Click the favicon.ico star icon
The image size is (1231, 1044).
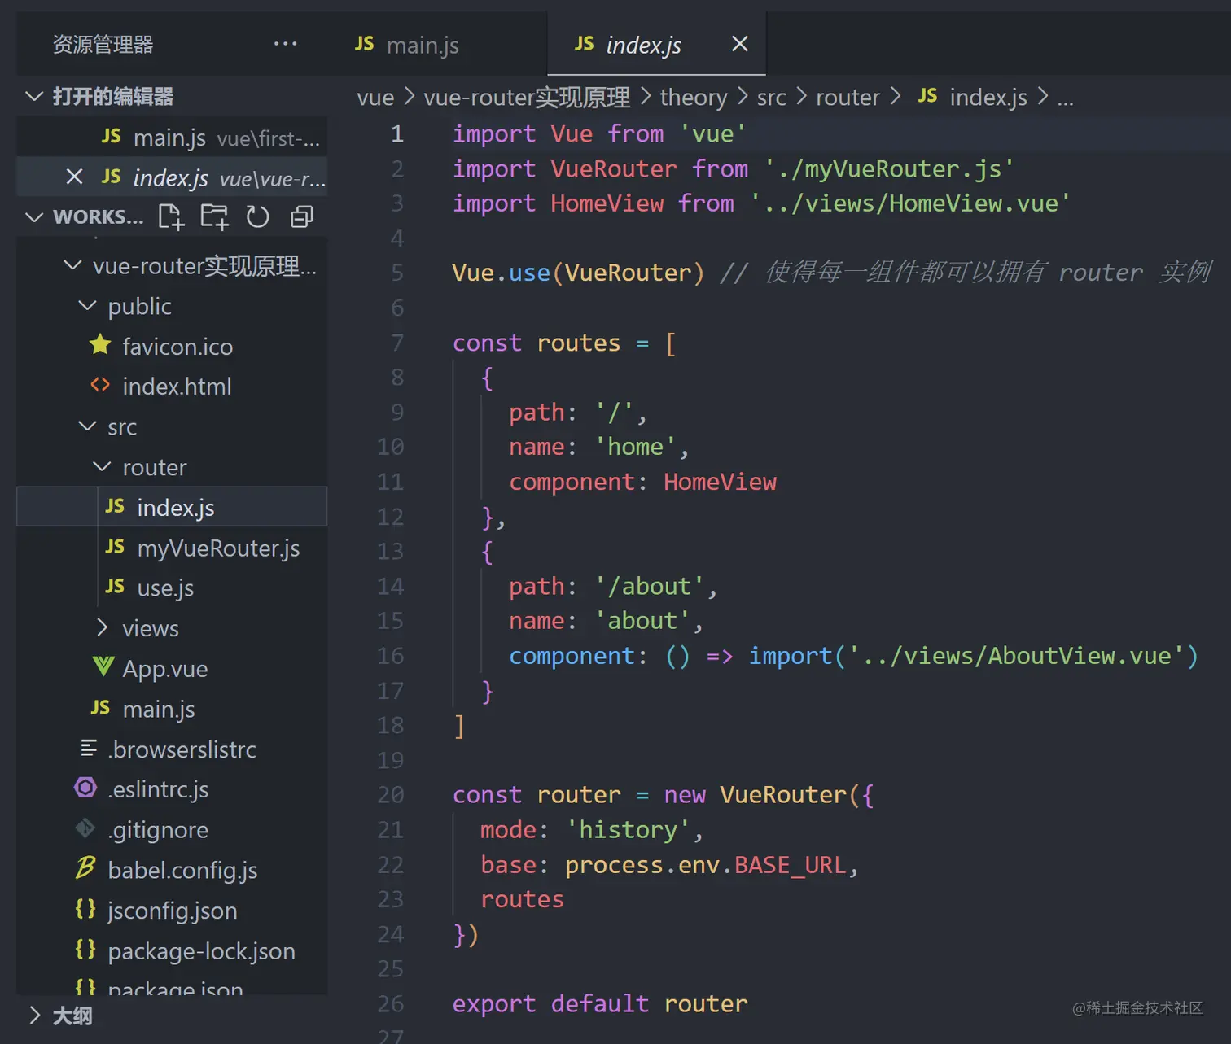click(x=100, y=345)
